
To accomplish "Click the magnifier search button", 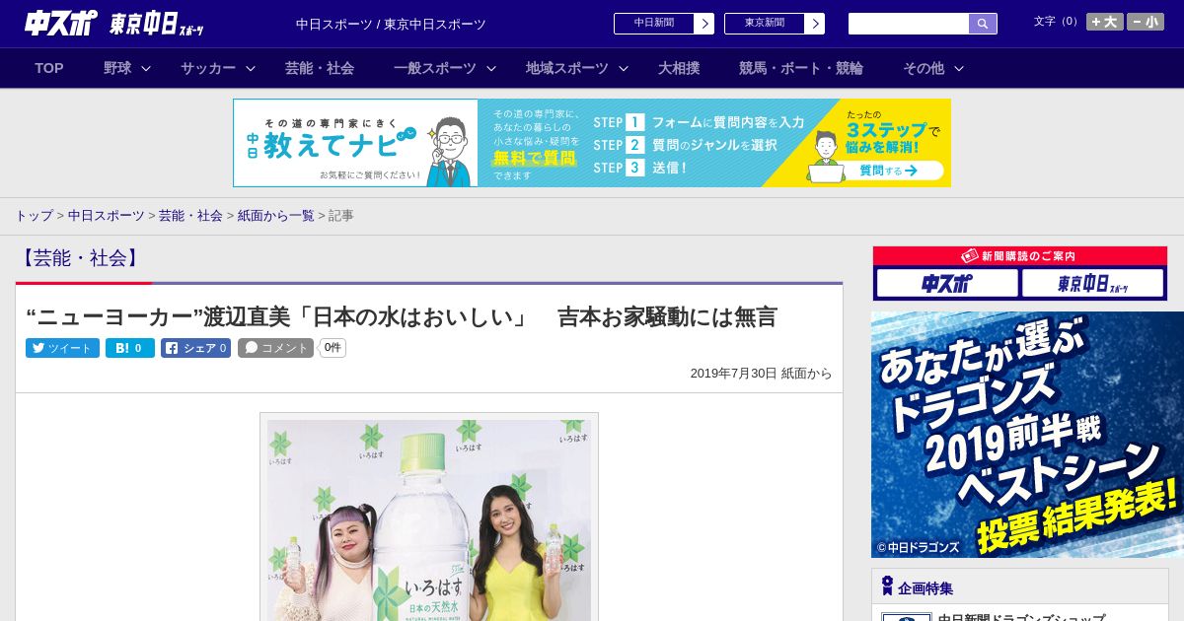I will (x=983, y=24).
